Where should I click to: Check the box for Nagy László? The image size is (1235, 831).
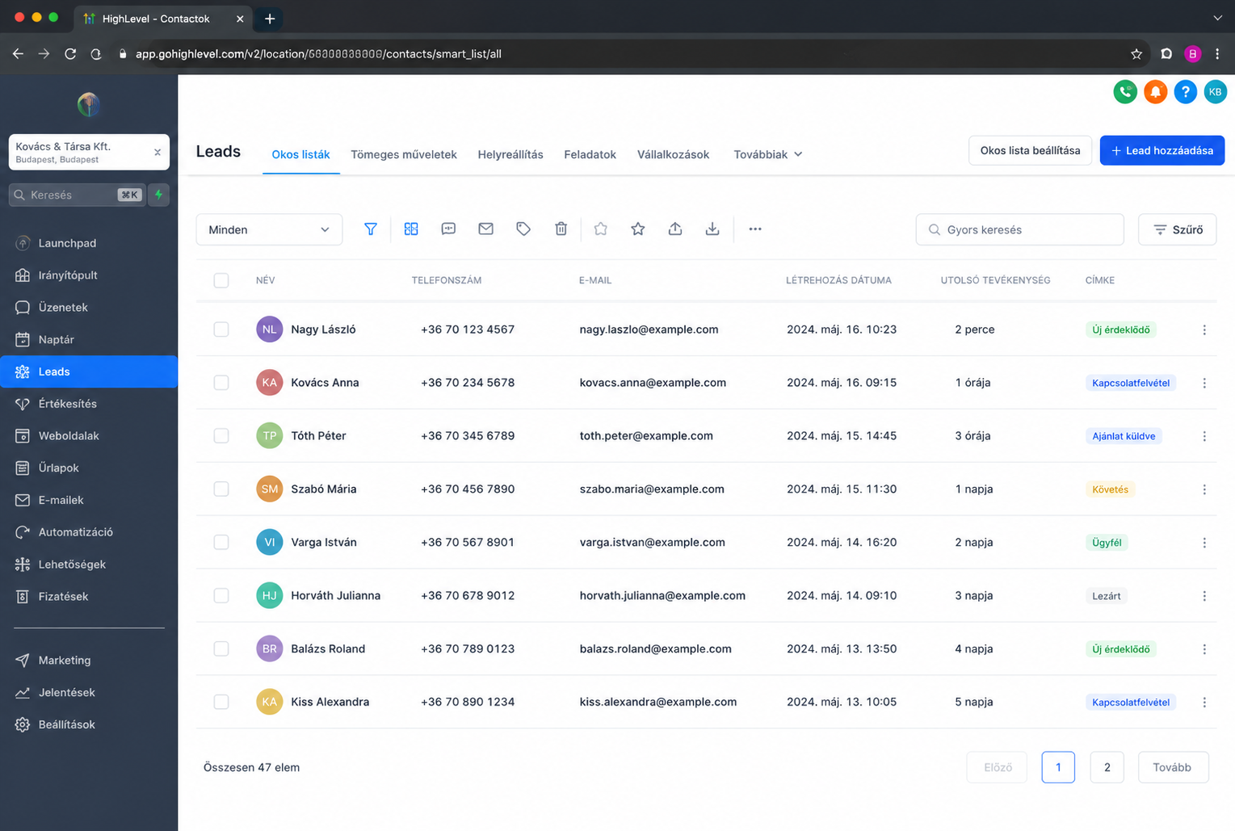(x=221, y=329)
